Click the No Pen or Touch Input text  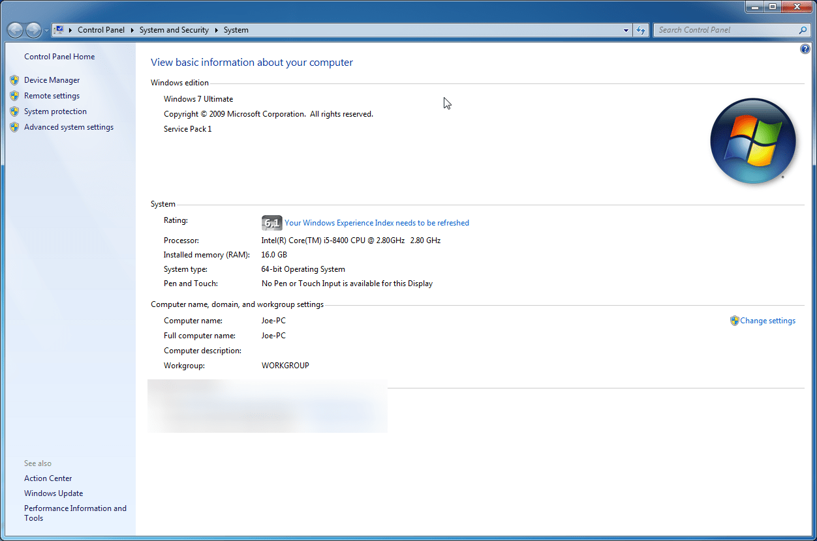pyautogui.click(x=347, y=284)
